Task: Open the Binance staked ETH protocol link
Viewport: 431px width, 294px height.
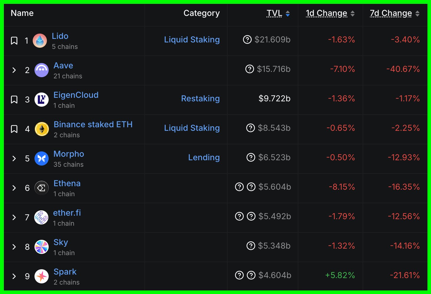Action: pos(93,124)
